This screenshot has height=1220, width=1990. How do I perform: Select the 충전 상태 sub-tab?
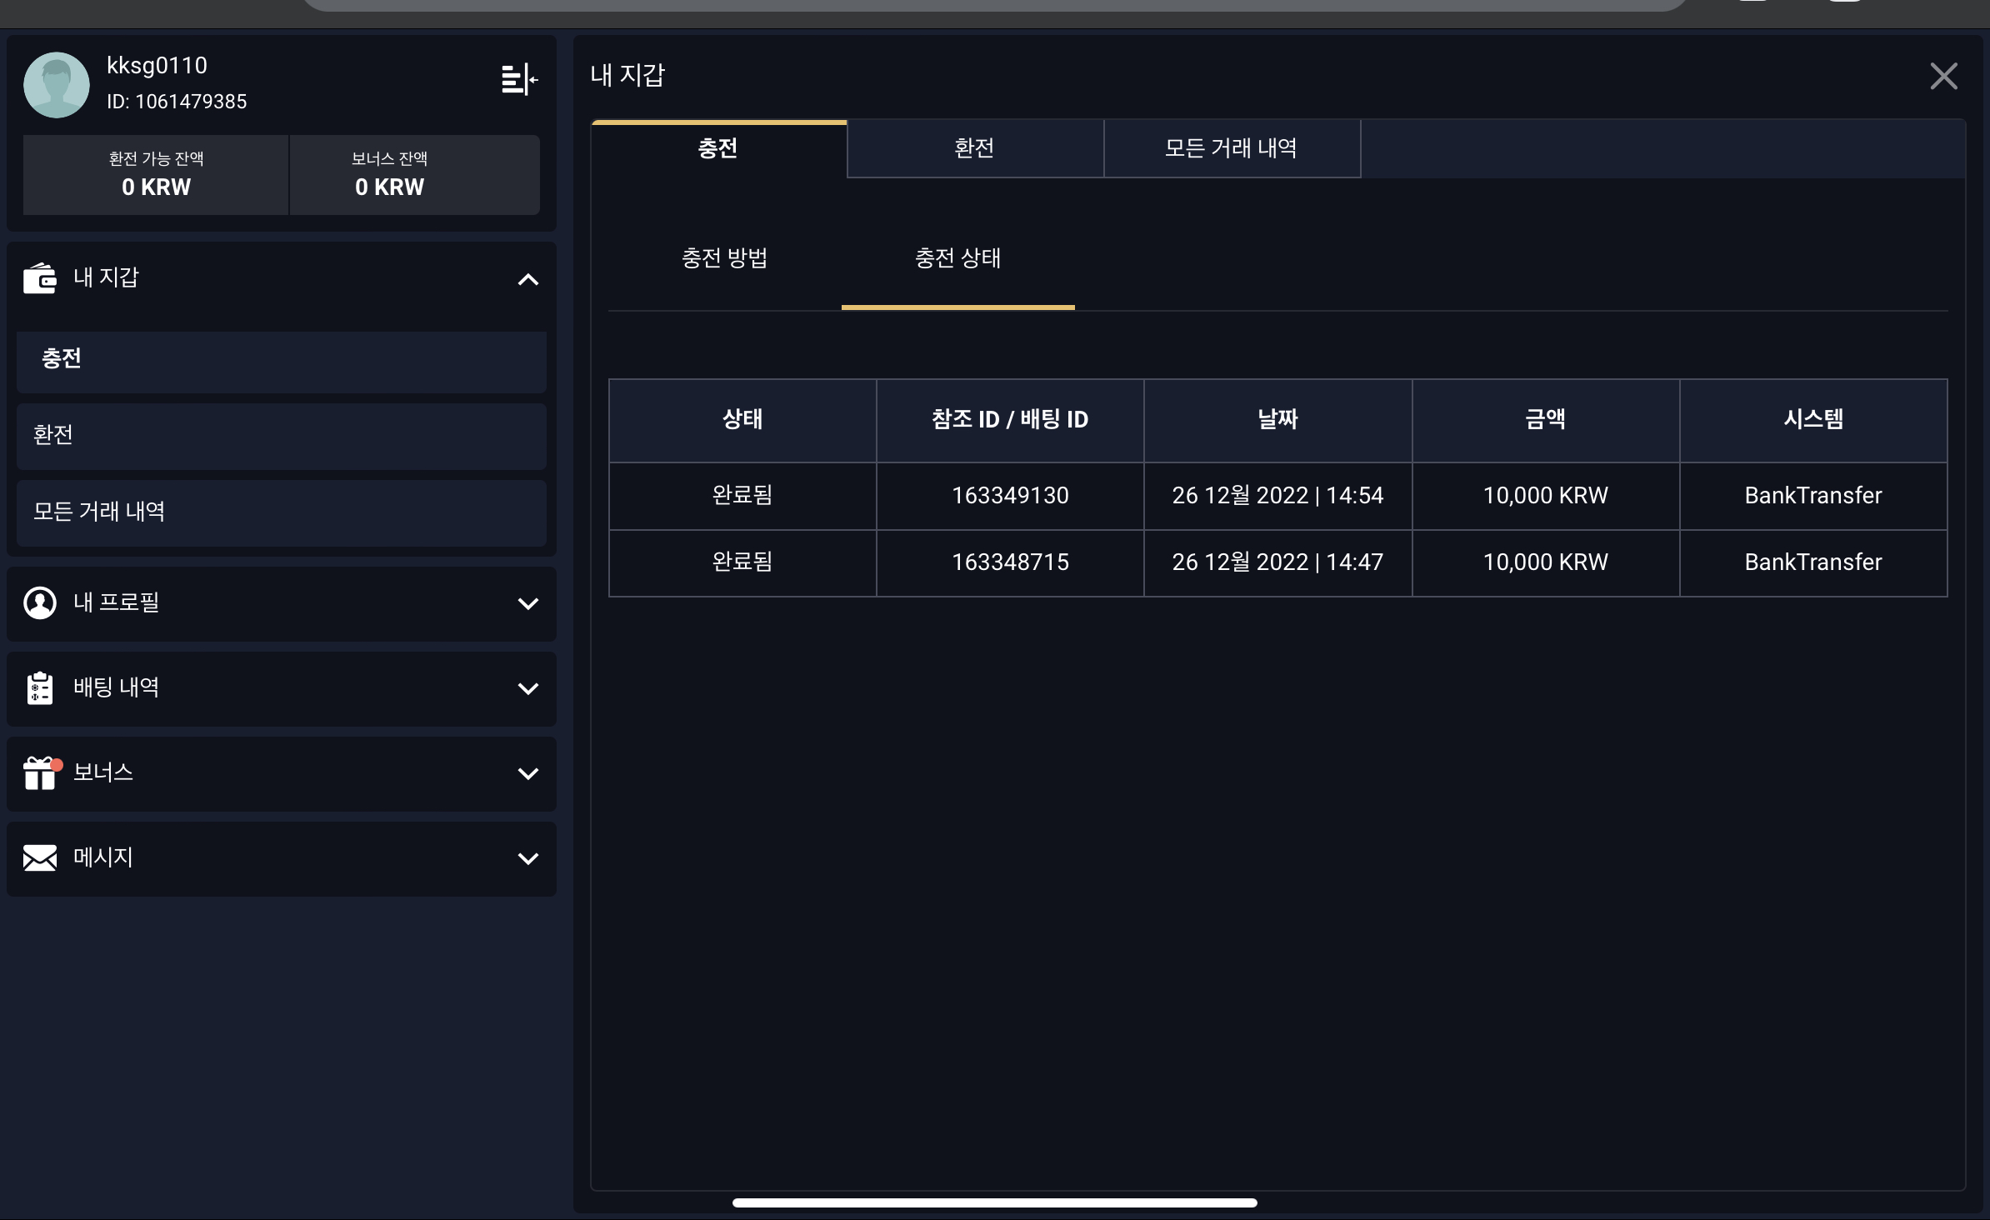[957, 258]
